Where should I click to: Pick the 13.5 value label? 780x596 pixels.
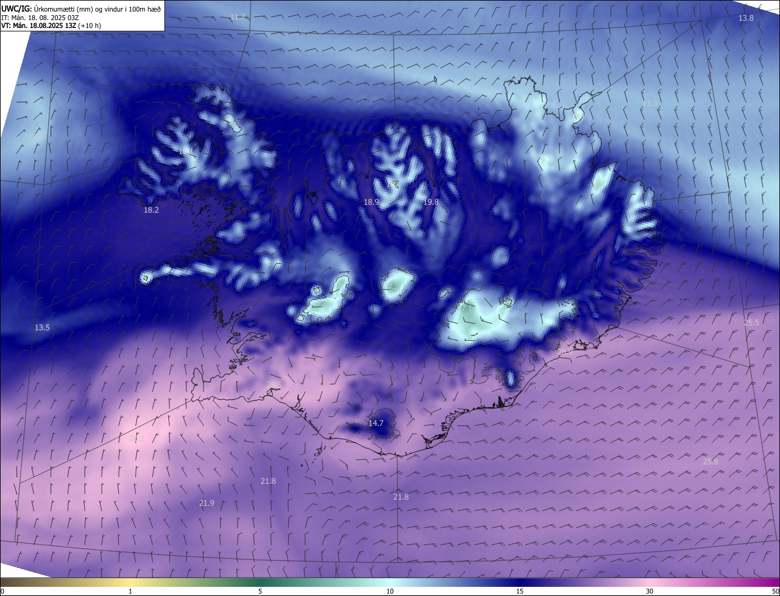point(42,328)
